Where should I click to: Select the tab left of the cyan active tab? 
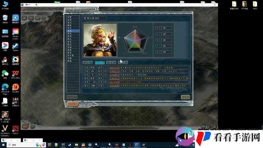pyautogui.click(x=88, y=62)
